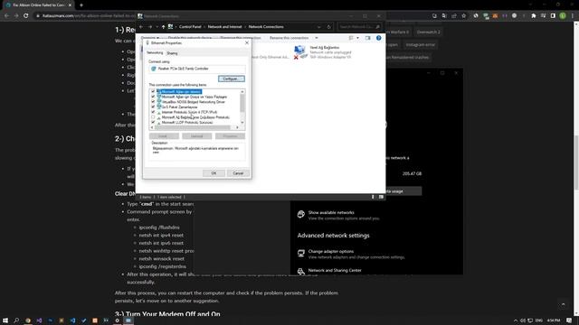This screenshot has width=579, height=325.
Task: Click the items list vertical scrollbar thumb
Action: tap(242, 103)
